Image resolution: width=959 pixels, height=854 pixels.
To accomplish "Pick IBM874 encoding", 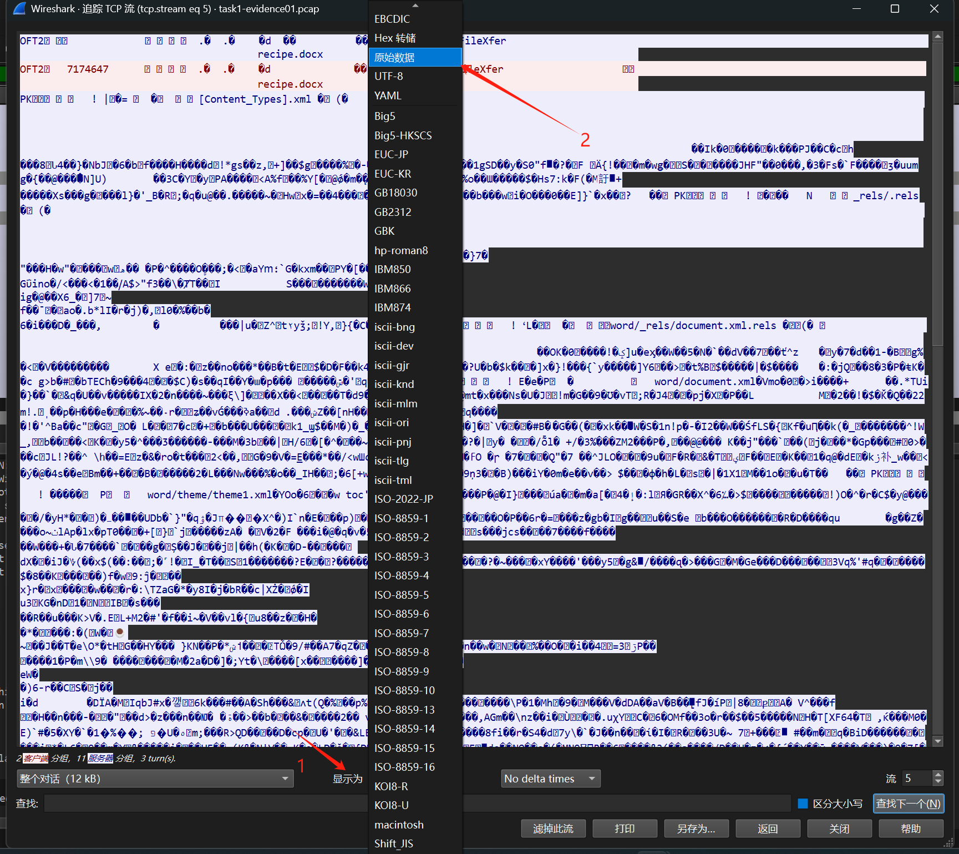I will point(415,307).
